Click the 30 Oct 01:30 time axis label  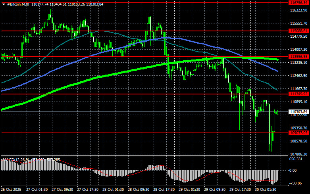point(266,190)
